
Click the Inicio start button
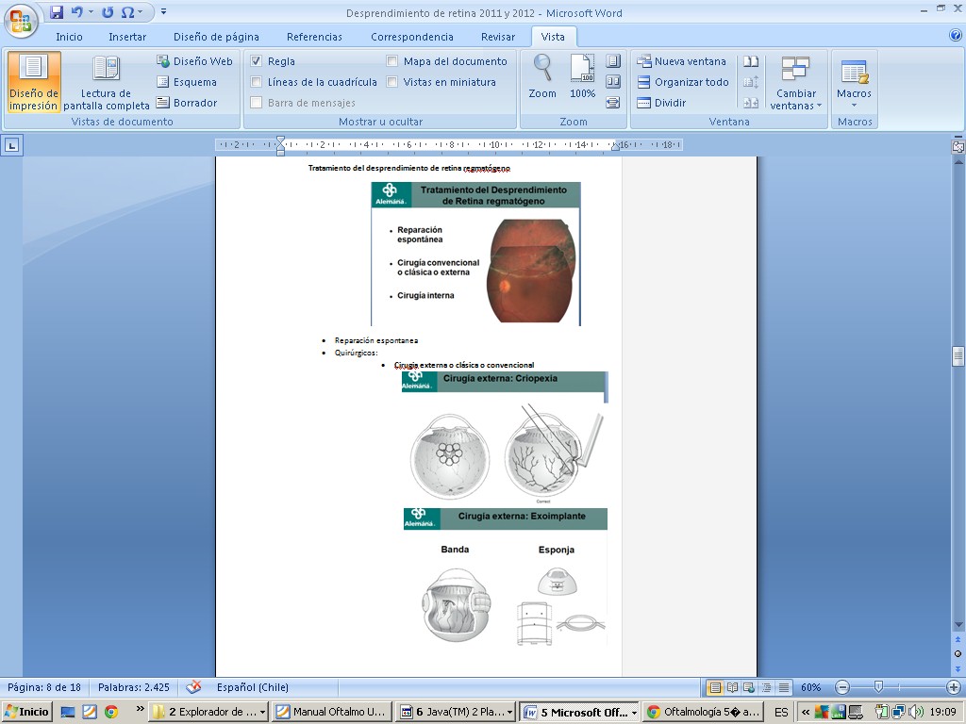click(27, 712)
